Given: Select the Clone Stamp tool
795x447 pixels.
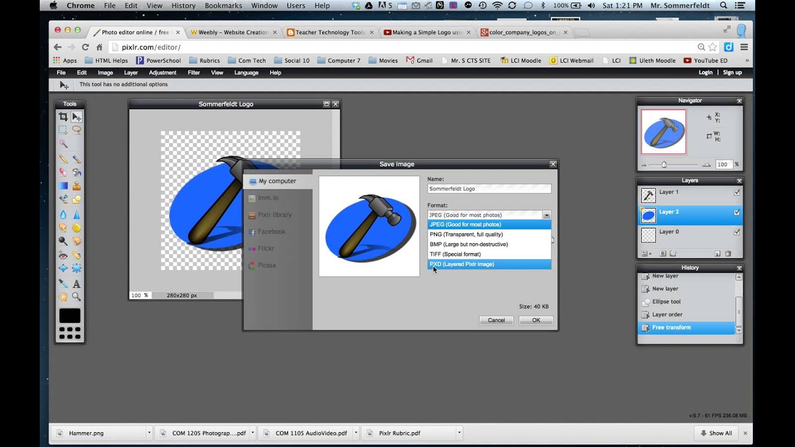Looking at the screenshot, I should coord(76,185).
